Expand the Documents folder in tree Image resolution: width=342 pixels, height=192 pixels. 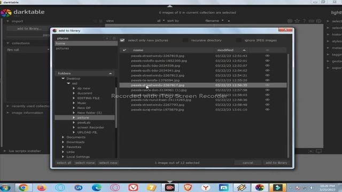point(63,137)
